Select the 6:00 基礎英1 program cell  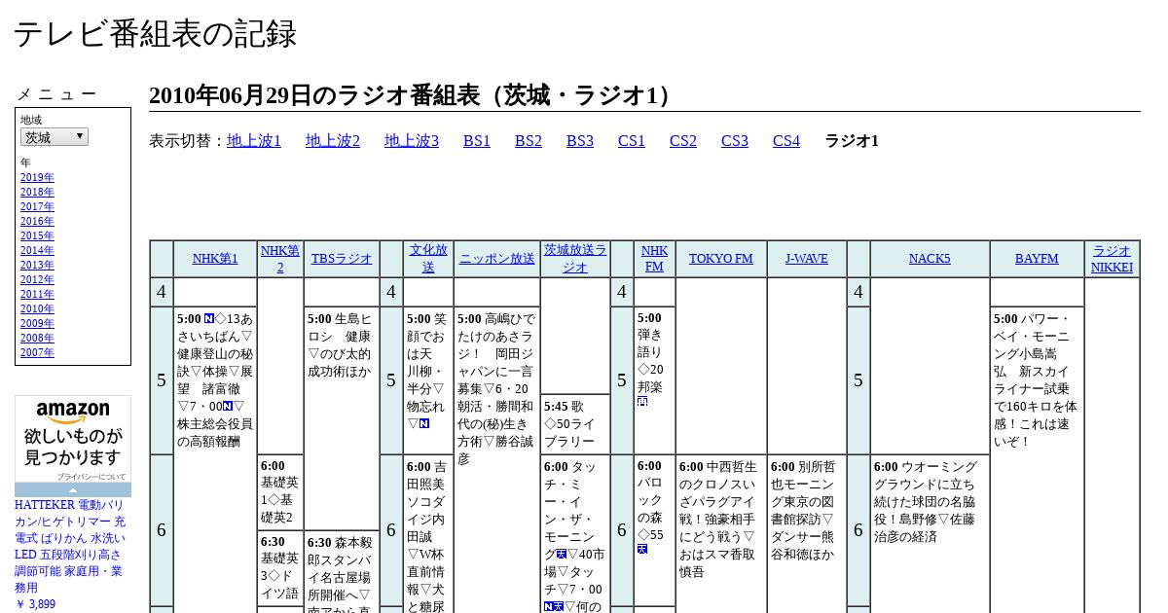(x=280, y=492)
